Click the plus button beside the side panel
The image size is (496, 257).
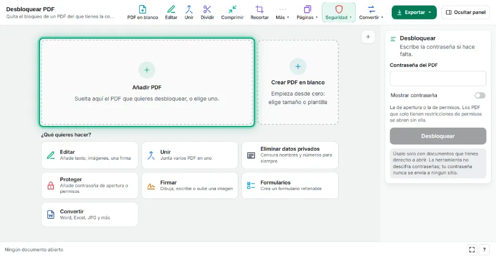click(x=368, y=37)
